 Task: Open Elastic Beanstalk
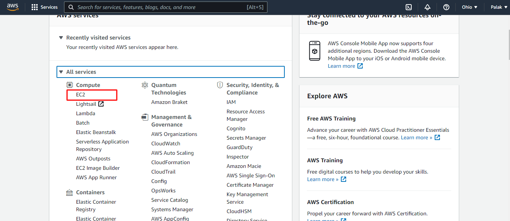[x=96, y=132]
